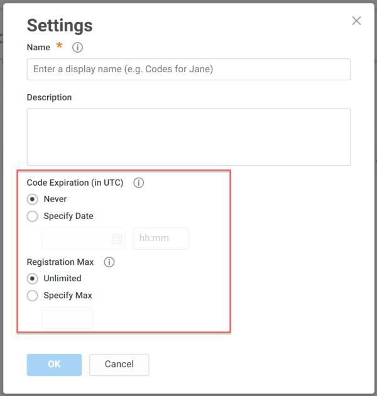Focus the display name text field
Screen dimensions: 377x396
[x=188, y=69]
